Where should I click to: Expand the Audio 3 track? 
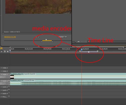pyautogui.click(x=1, y=90)
